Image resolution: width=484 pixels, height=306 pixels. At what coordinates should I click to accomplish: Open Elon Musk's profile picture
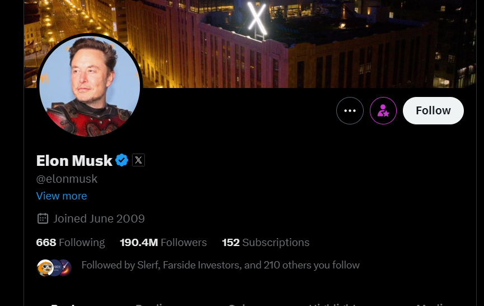tap(90, 85)
